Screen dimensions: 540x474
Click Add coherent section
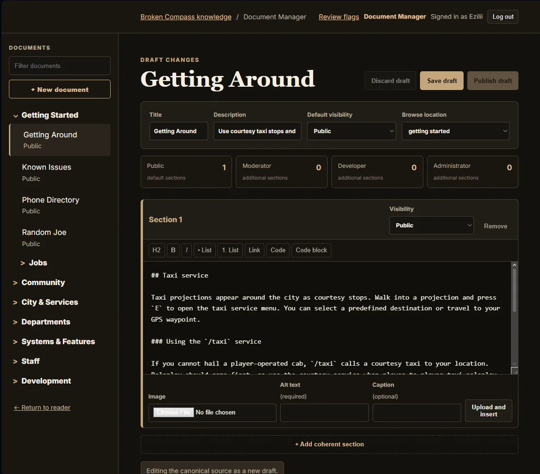coord(329,444)
